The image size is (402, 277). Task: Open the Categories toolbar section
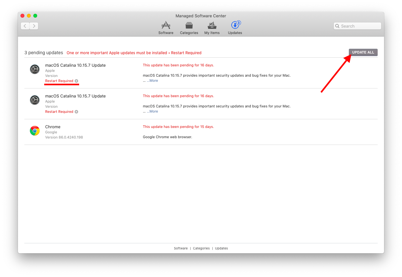pyautogui.click(x=189, y=28)
